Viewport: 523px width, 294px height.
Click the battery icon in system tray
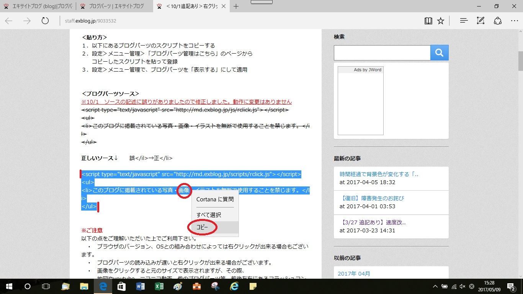(445, 286)
